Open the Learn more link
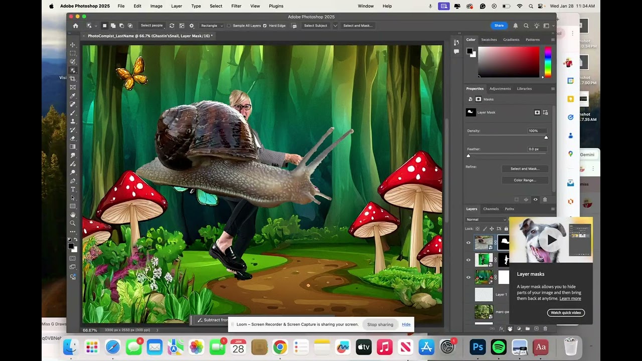Image resolution: width=642 pixels, height=361 pixels. [x=570, y=298]
